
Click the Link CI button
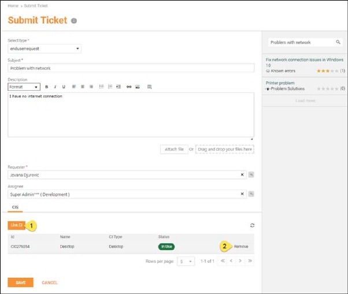coord(16,225)
